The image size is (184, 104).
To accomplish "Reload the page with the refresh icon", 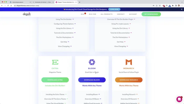I will [8, 6].
